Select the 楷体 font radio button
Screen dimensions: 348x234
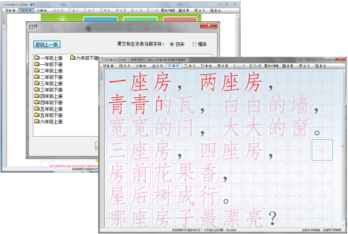(194, 44)
